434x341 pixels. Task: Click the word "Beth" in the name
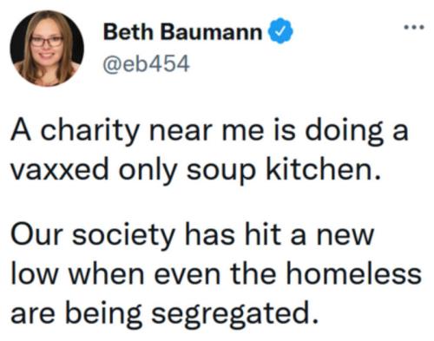click(x=128, y=31)
